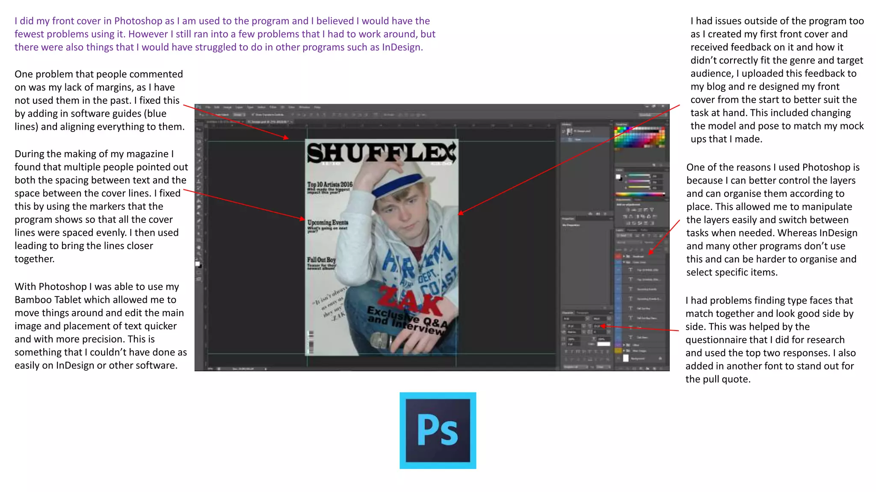The image size is (876, 492).
Task: Click create new layer icon in Layers footer
Action: pos(654,368)
